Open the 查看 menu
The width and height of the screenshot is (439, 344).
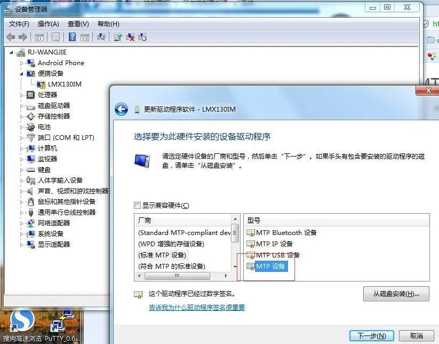78,24
